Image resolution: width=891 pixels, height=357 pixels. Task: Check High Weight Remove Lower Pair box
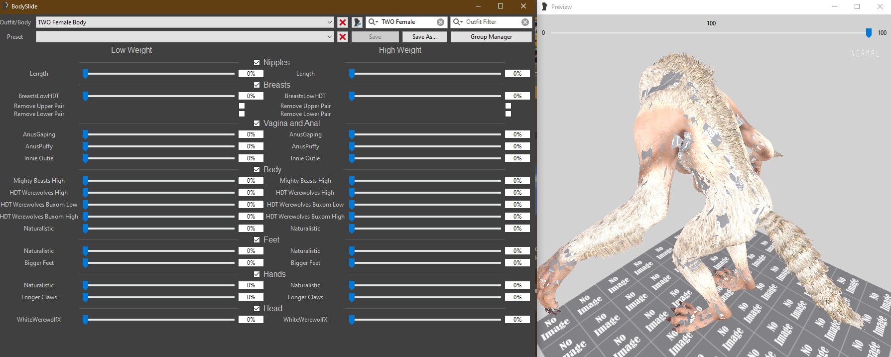click(x=509, y=114)
